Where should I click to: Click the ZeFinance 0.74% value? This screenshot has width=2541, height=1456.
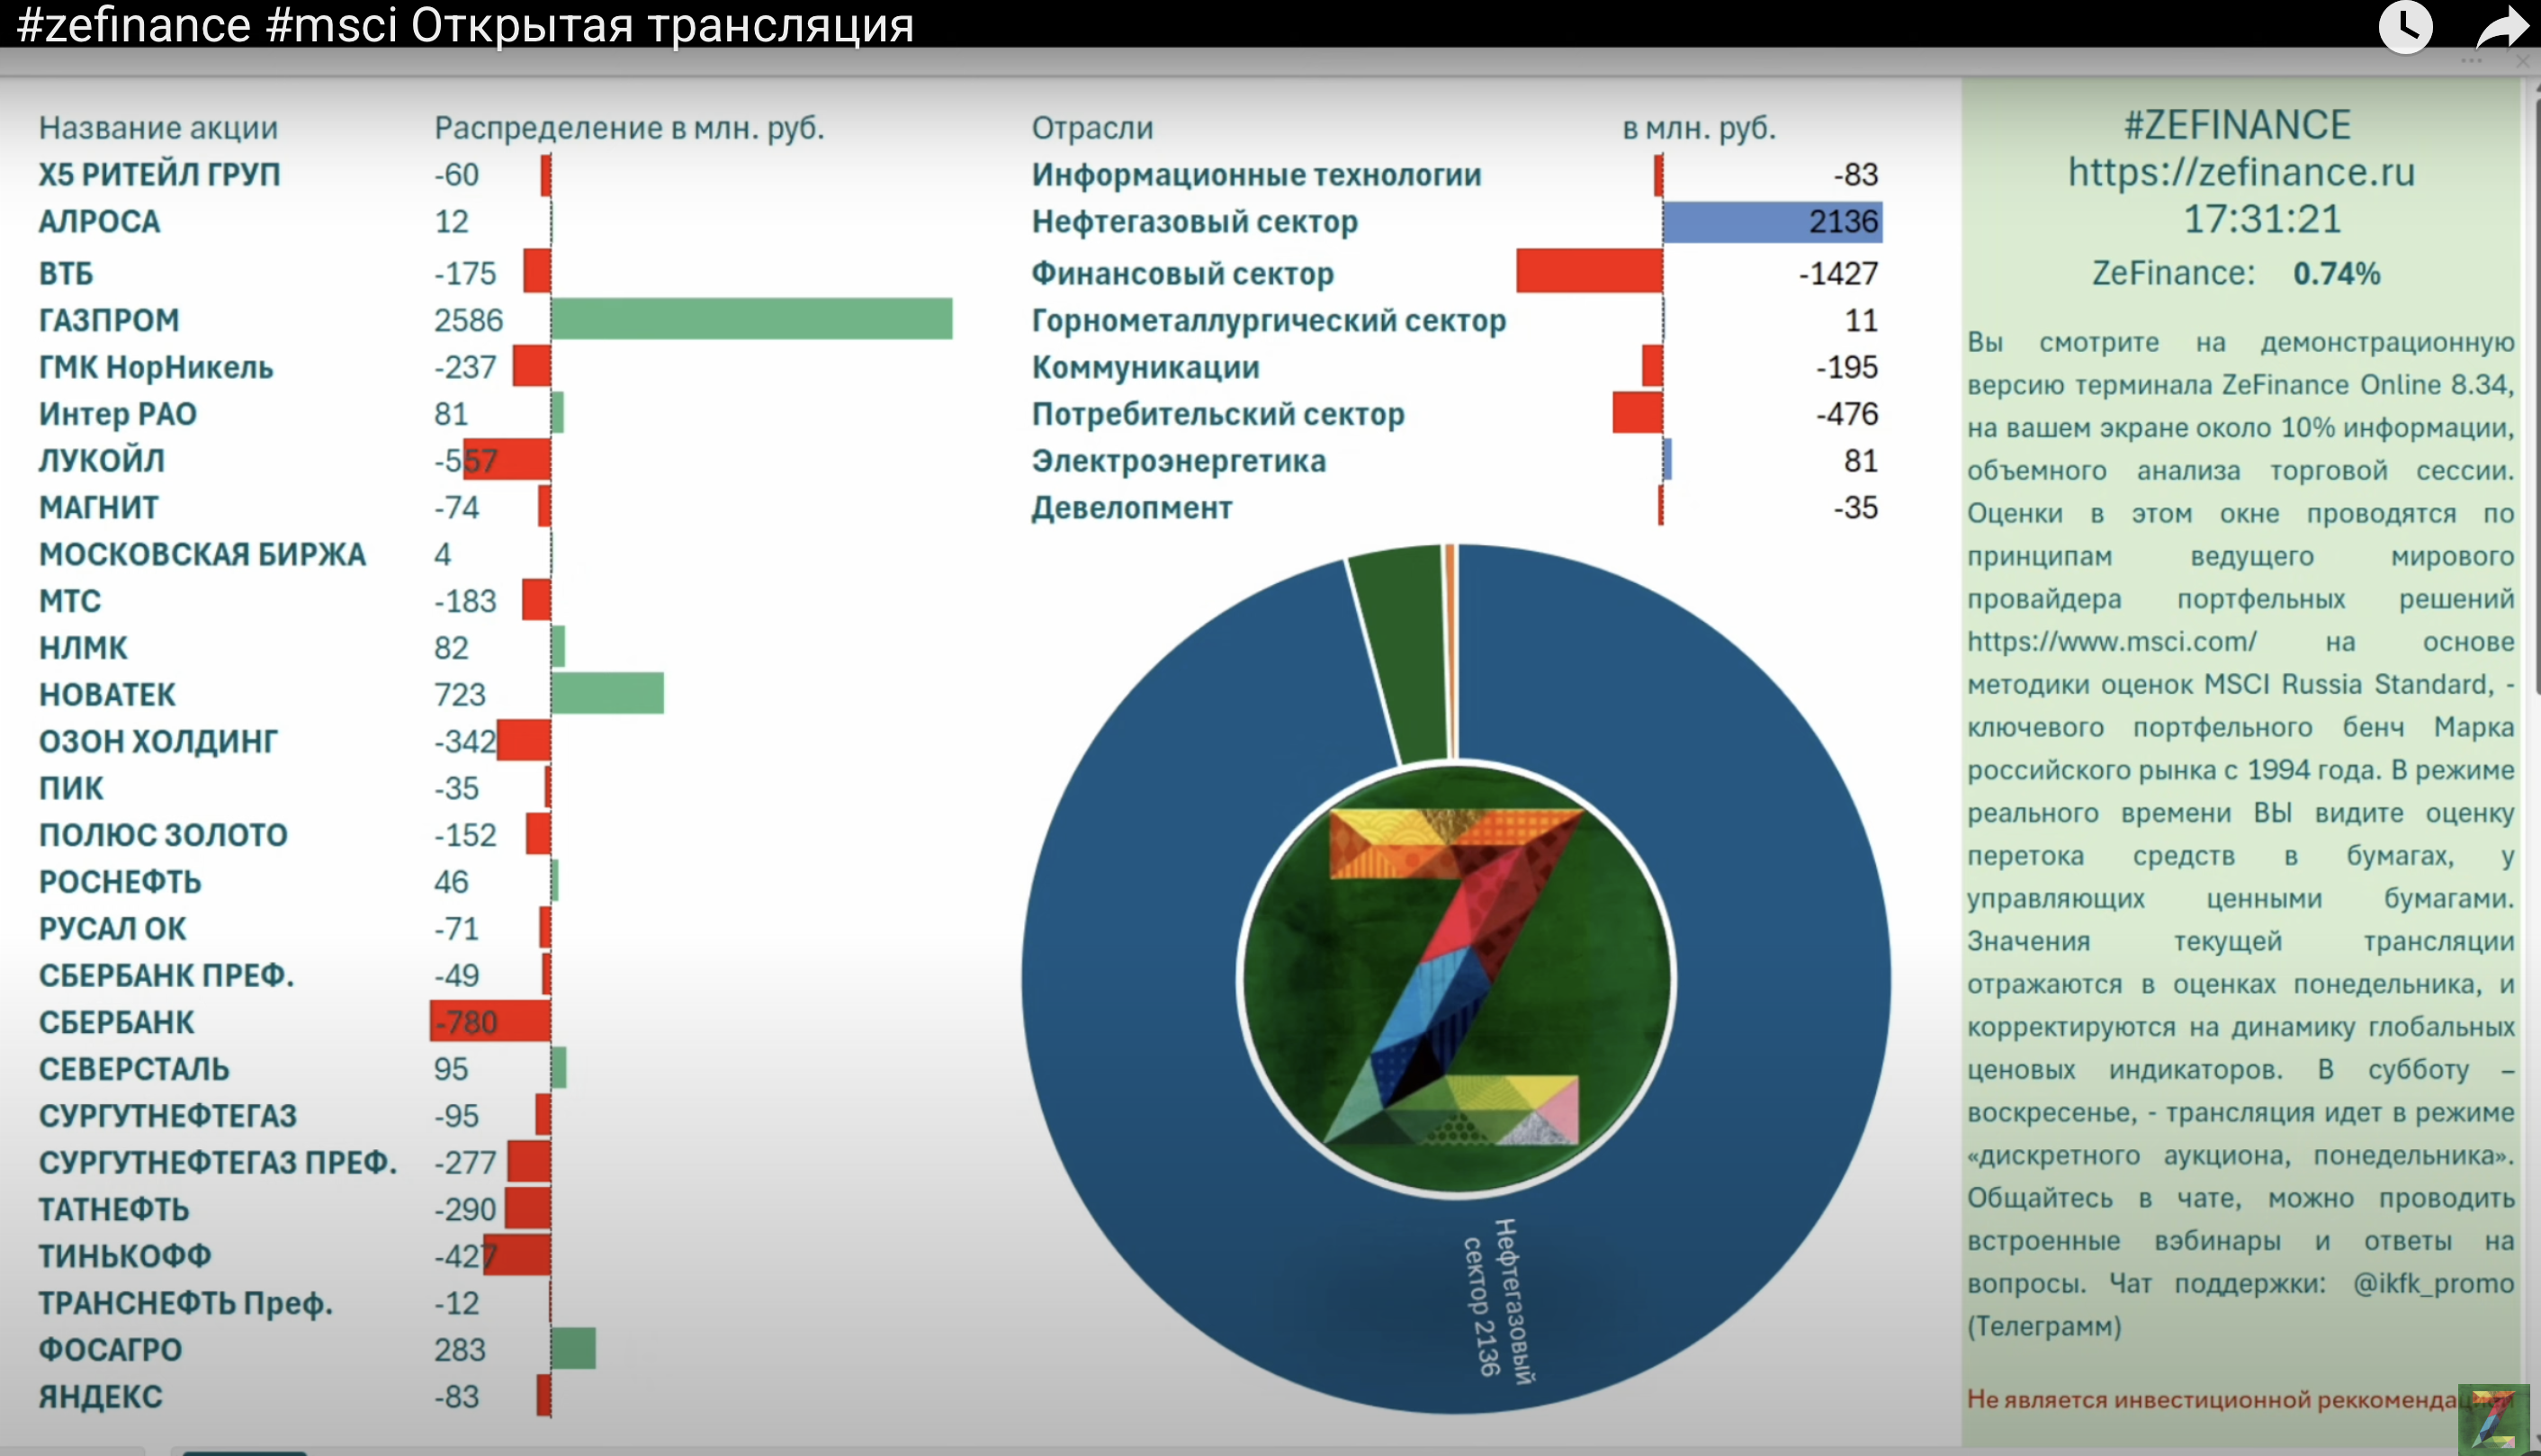click(2336, 273)
